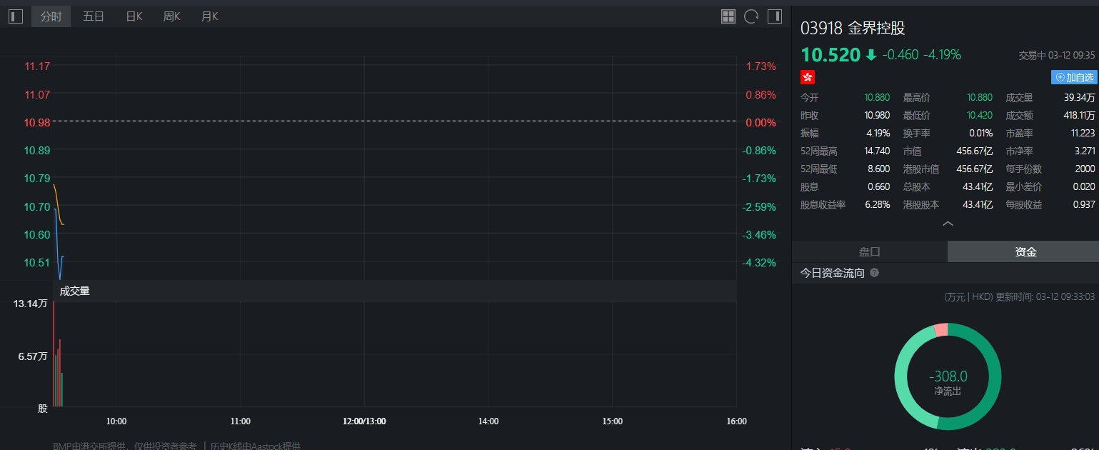Click the 03918 金界控股 stock title
This screenshot has height=450, width=1099.
coord(853,29)
